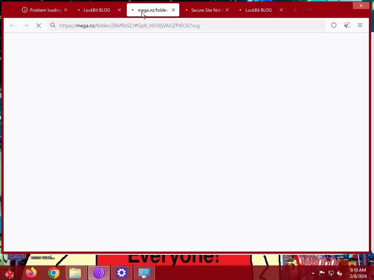Open File Explorer from the taskbar
The height and width of the screenshot is (280, 374).
[75, 273]
